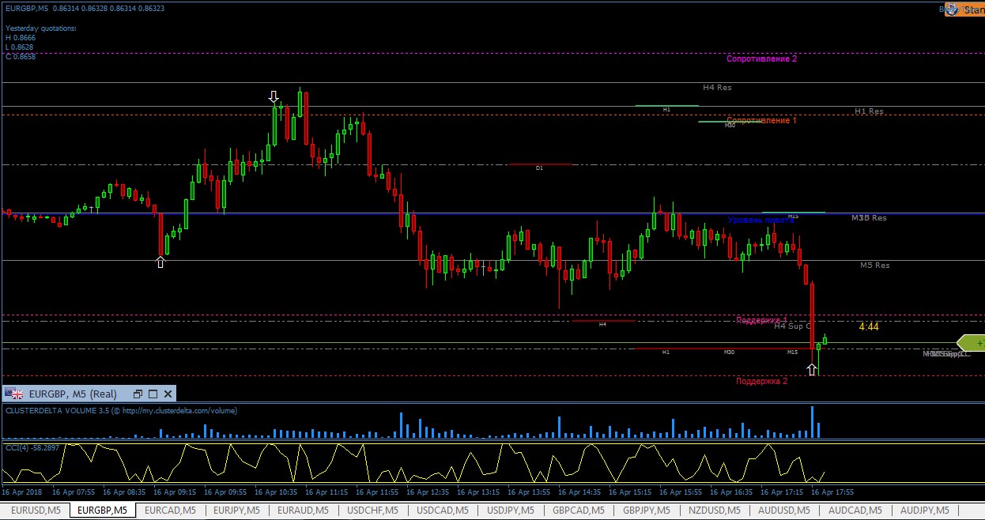
Task: Click yesterday's high value H 0.8666
Action: [x=21, y=37]
